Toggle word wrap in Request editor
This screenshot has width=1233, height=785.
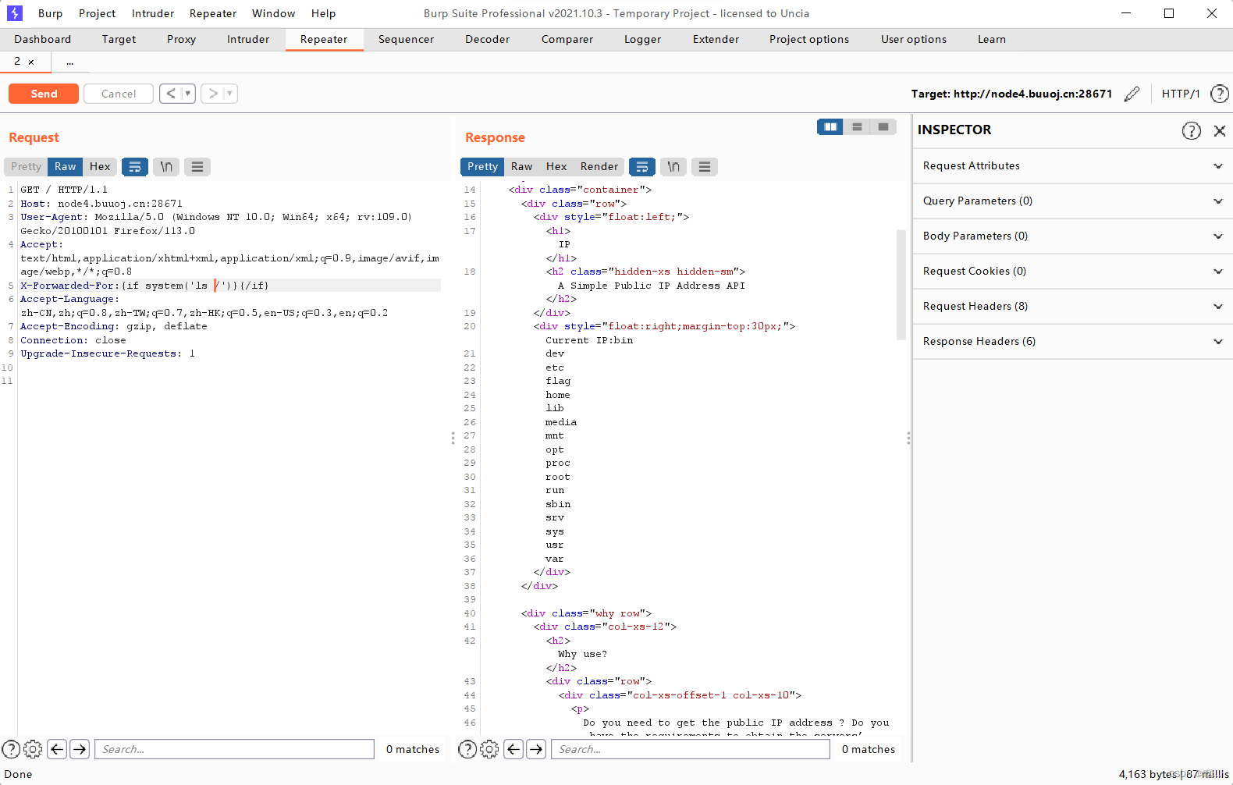click(135, 166)
